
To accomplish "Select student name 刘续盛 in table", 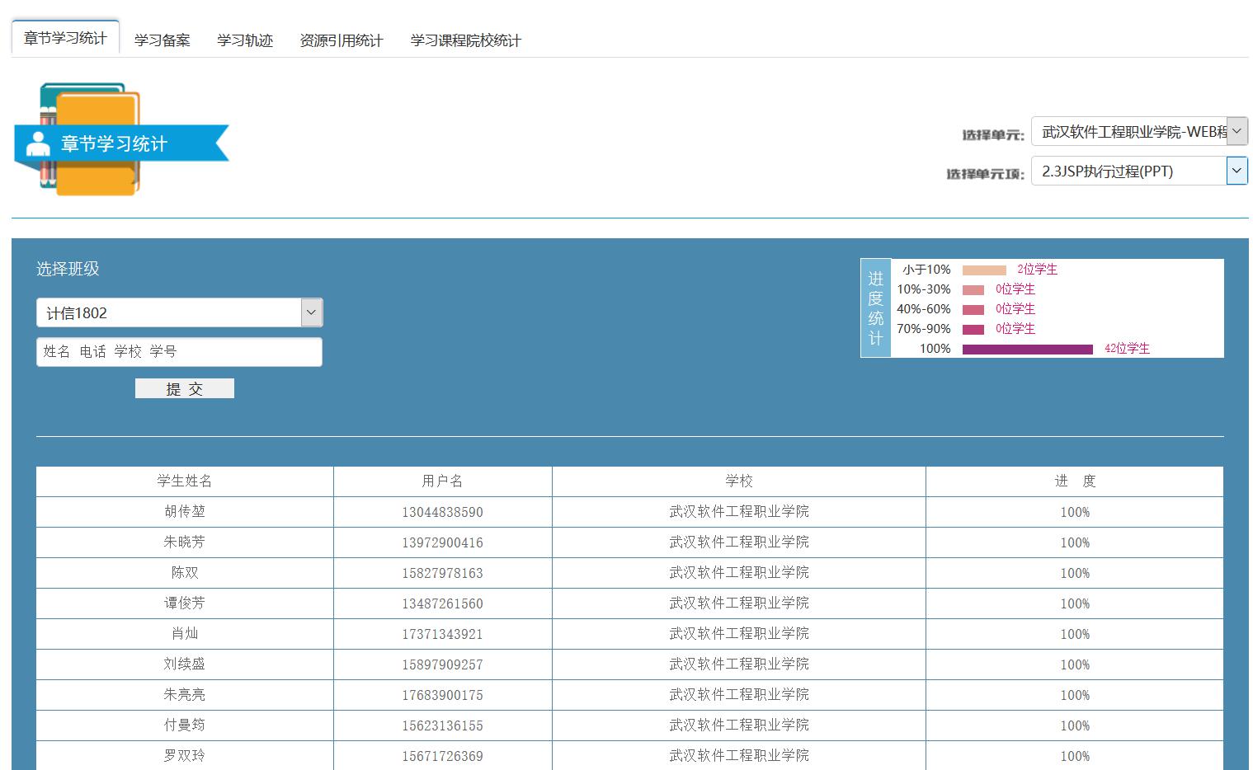I will pos(185,664).
